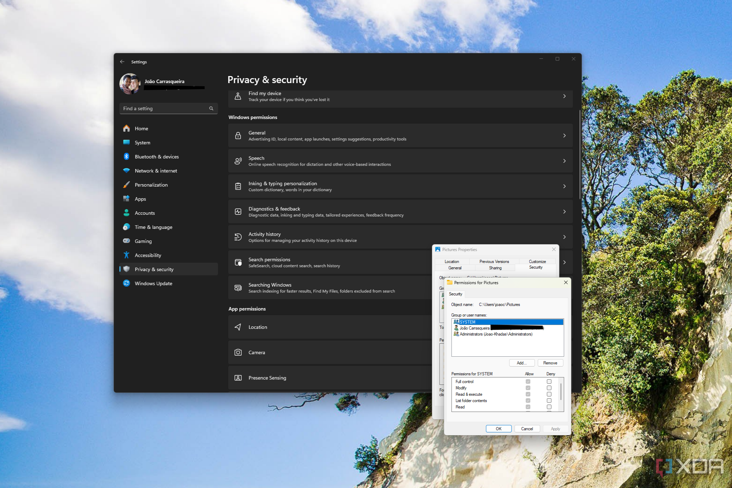Click Cancel in Permissions for Pictures
Viewport: 732px width, 488px height.
(x=527, y=429)
